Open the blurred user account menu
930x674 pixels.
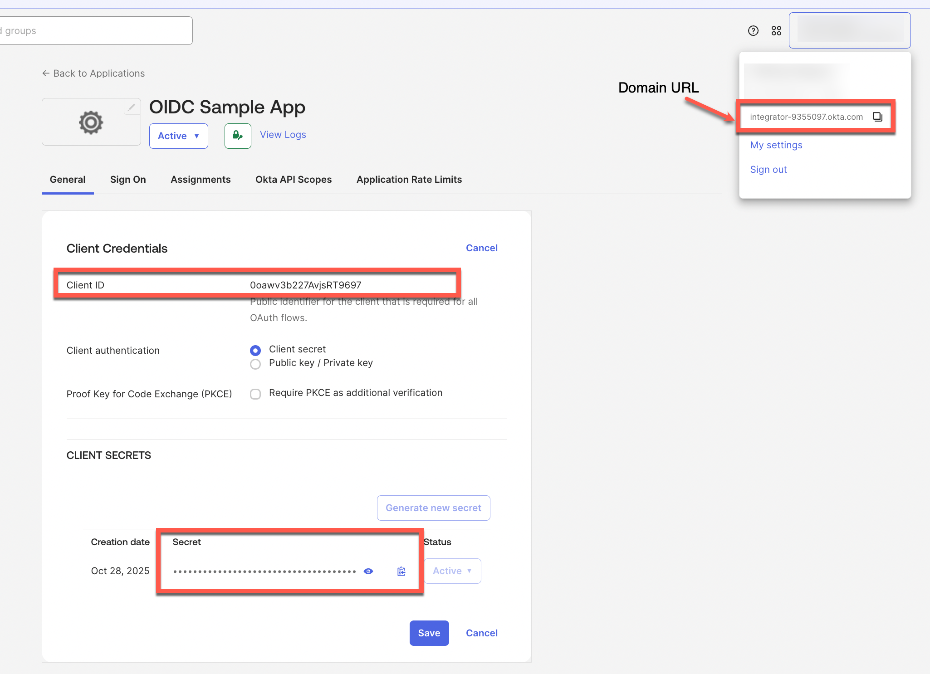[x=849, y=30]
